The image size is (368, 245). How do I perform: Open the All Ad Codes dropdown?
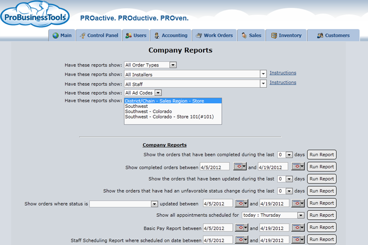coord(158,93)
